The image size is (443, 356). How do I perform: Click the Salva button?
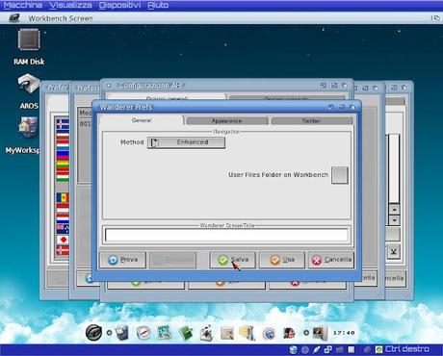(233, 260)
